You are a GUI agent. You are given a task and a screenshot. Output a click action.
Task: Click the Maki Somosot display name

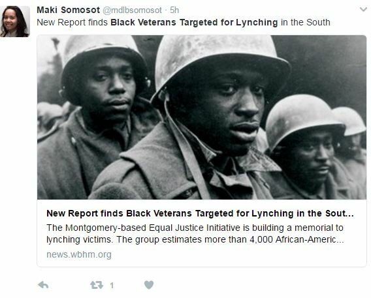pos(69,10)
